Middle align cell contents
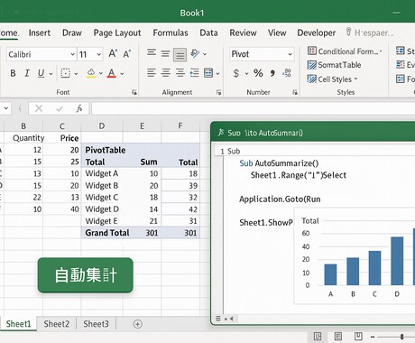Screen dimensions: 415x343 point(165,54)
